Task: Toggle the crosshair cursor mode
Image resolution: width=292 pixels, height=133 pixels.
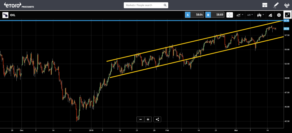Action: [229, 15]
